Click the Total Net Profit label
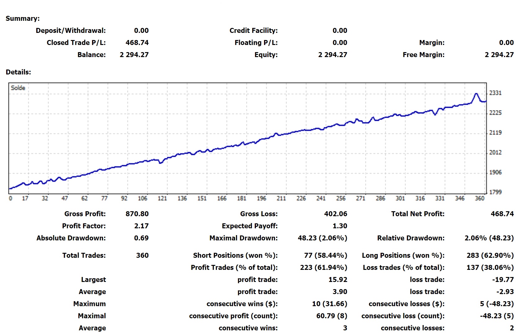Viewport: 524px width, 335px height. [x=418, y=214]
